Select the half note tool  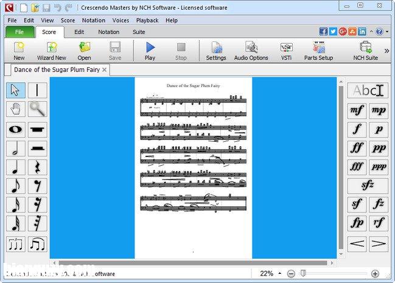pyautogui.click(x=16, y=148)
